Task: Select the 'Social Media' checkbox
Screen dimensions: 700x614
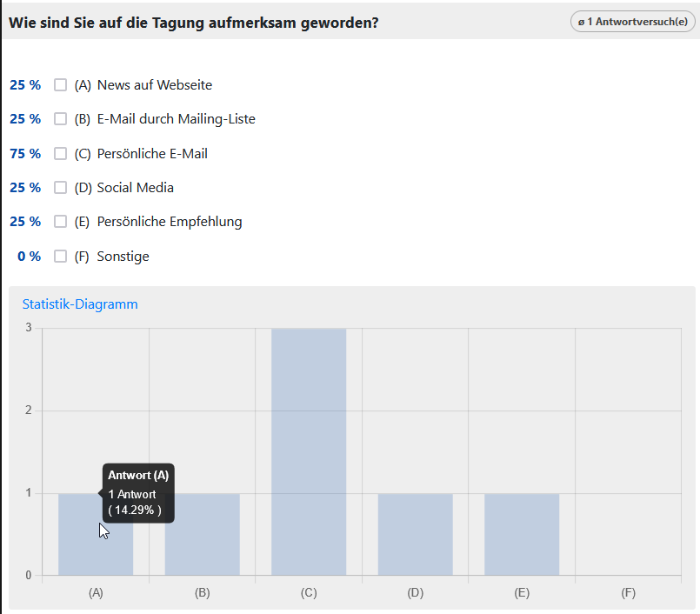Action: [60, 188]
